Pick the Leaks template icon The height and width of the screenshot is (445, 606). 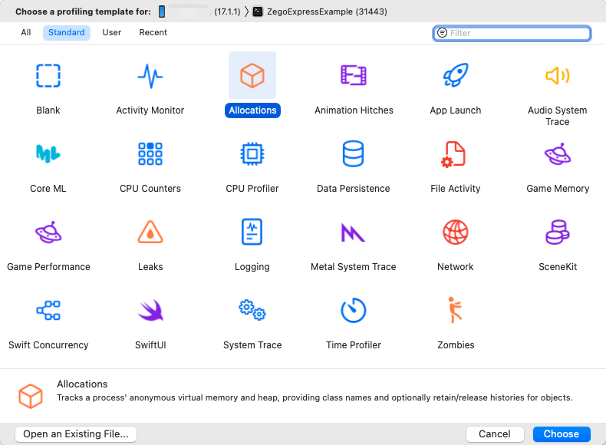(150, 232)
